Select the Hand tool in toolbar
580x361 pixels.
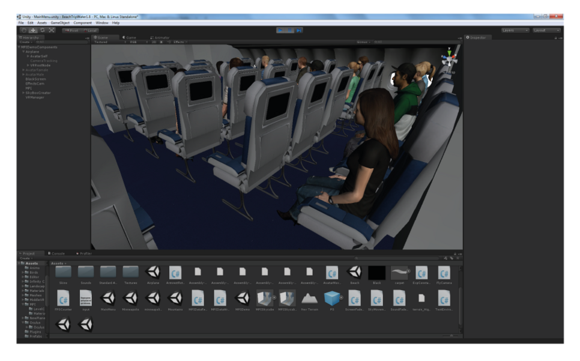point(24,30)
